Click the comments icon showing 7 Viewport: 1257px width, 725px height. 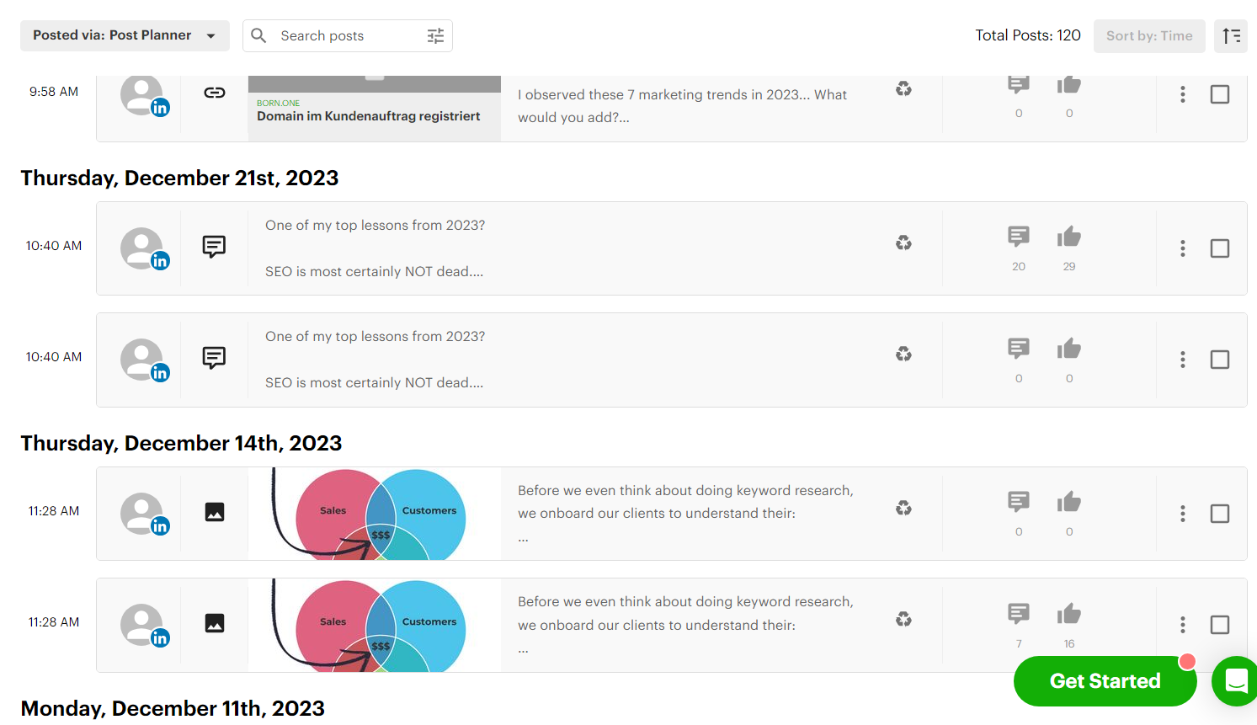pos(1018,614)
